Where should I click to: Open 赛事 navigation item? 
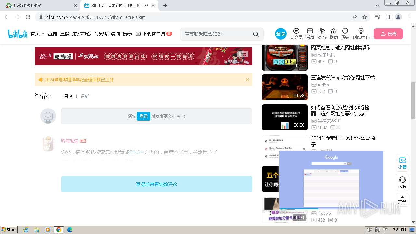tap(128, 34)
